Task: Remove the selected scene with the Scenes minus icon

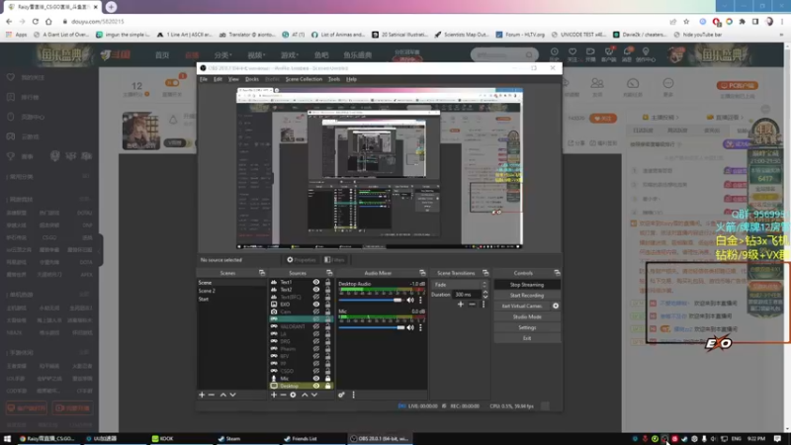Action: click(x=212, y=395)
